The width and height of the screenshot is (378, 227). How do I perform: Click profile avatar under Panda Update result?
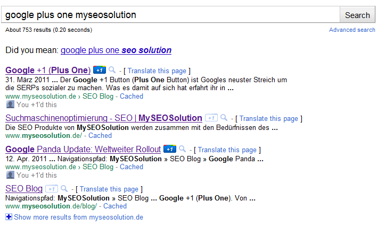tap(10, 174)
